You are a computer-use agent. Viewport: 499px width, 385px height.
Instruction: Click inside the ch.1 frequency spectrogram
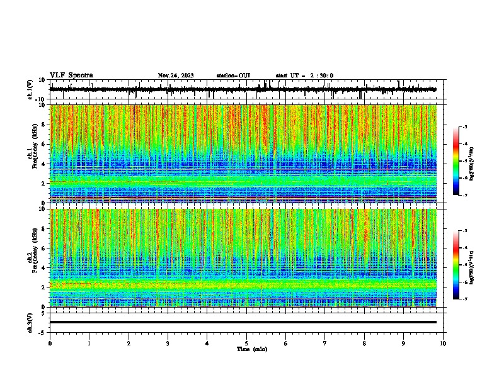243,153
